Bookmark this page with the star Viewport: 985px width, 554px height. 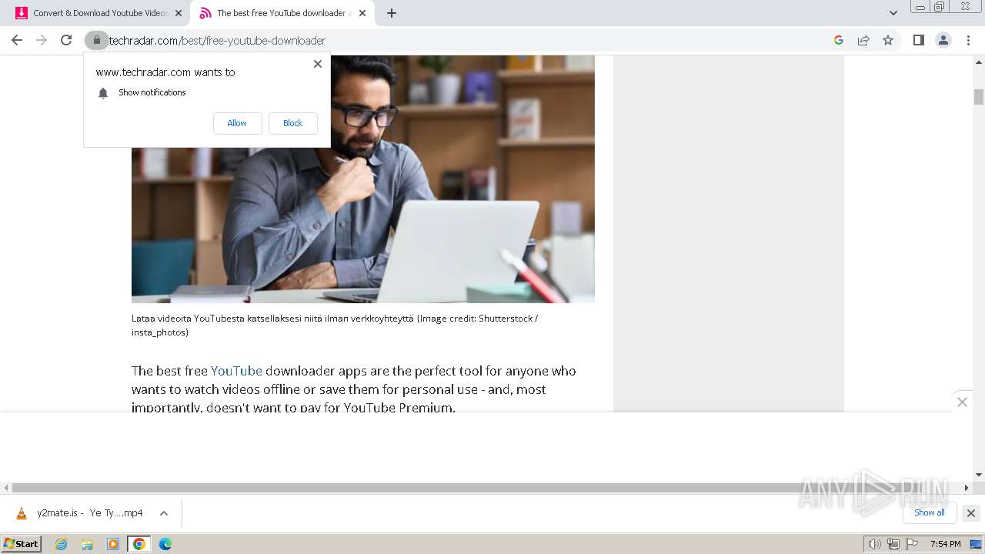pyautogui.click(x=888, y=40)
